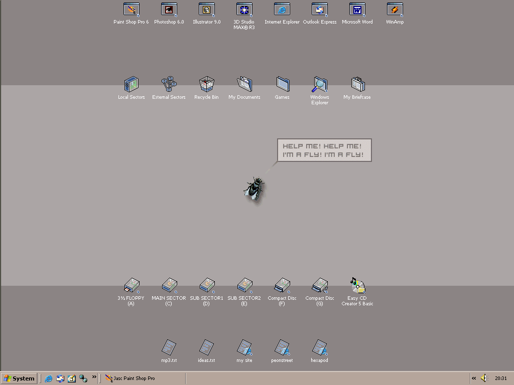The height and width of the screenshot is (385, 514).
Task: Click the two-globes quick launch icon
Action: 83,378
